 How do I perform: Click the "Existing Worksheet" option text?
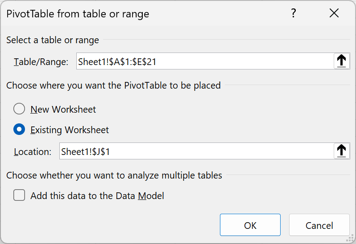pos(70,130)
